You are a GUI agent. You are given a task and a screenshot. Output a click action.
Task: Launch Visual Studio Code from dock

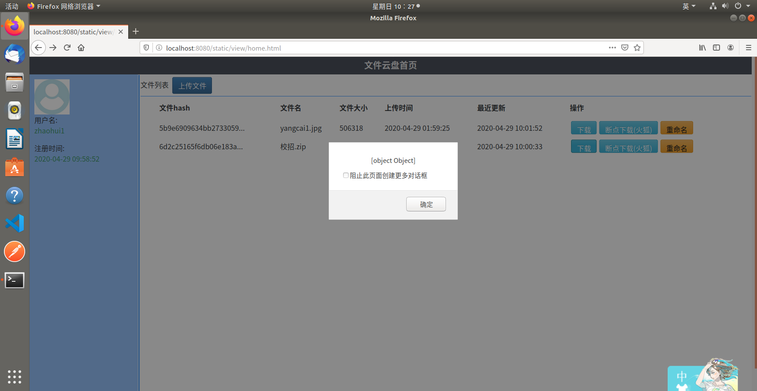15,223
